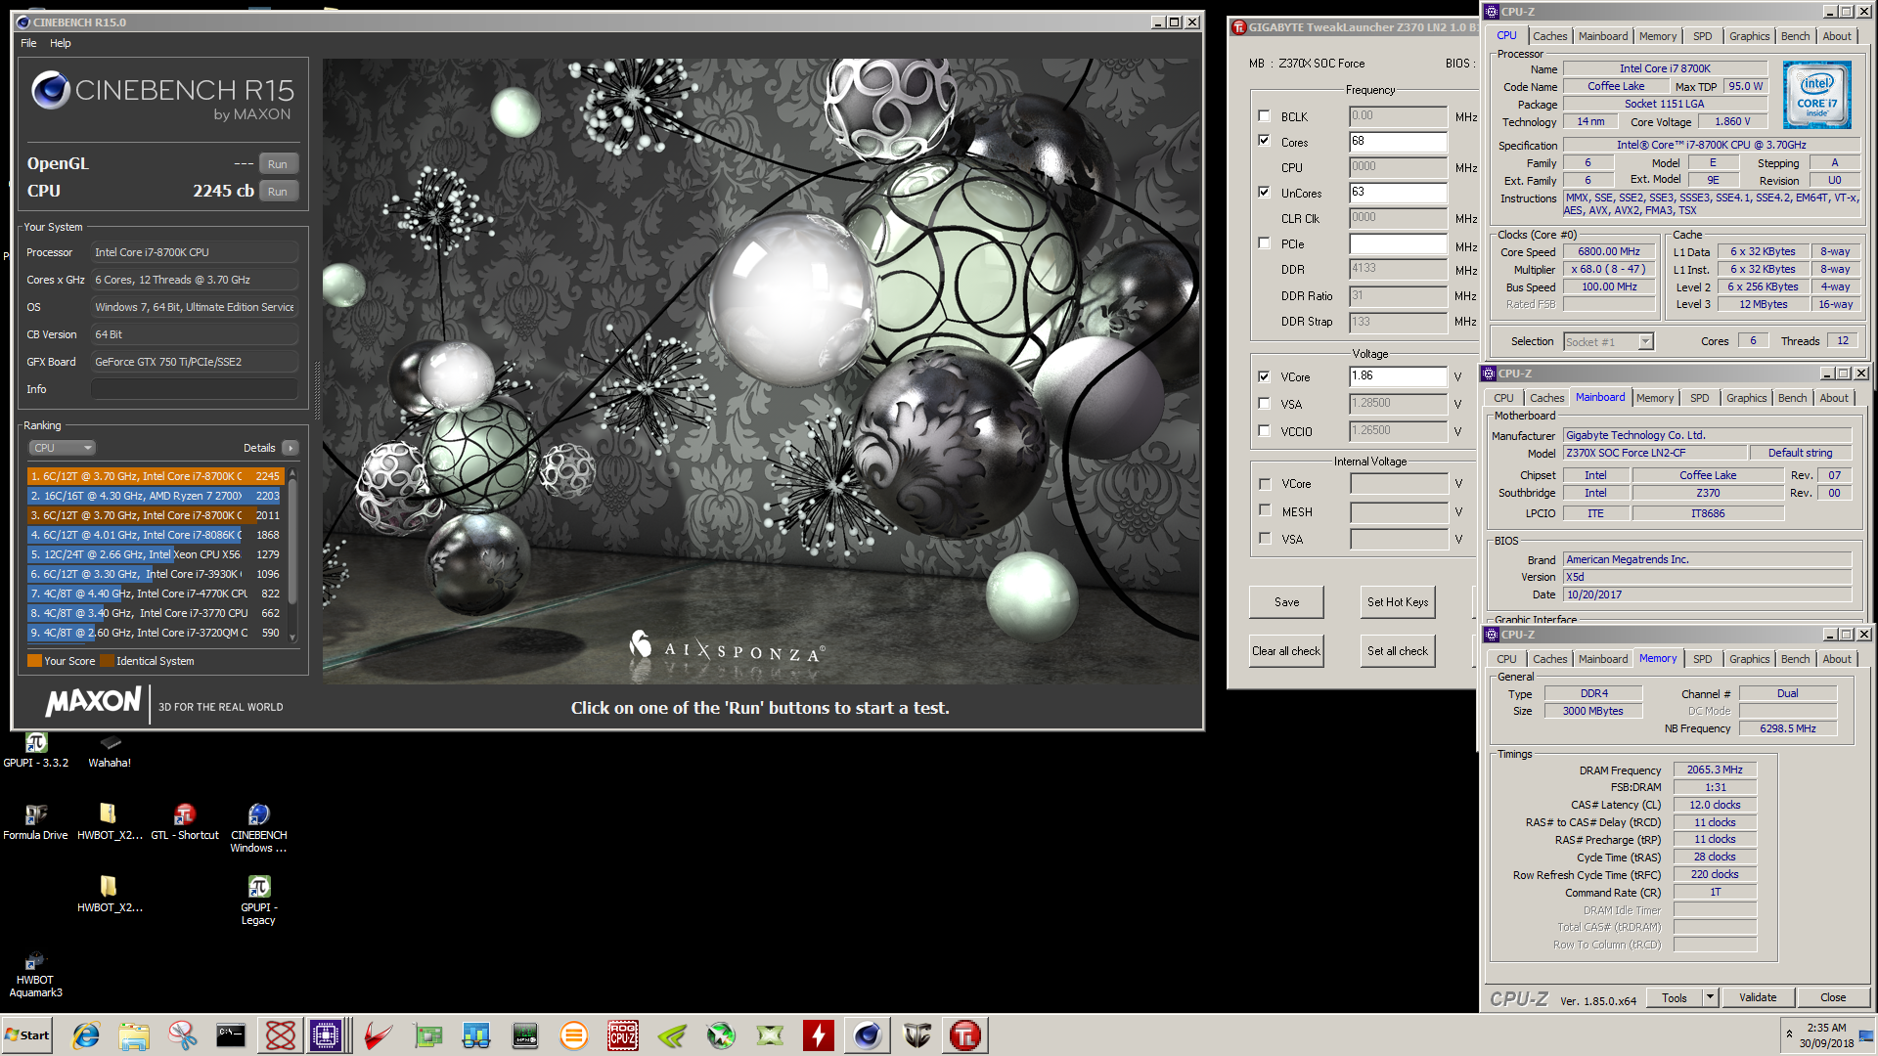Click the system tray expand arrow

click(x=1789, y=1034)
